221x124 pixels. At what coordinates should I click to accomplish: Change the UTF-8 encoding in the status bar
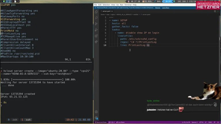click(x=201, y=122)
